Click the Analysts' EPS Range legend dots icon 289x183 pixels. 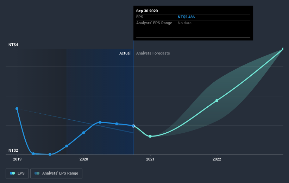pos(37,173)
